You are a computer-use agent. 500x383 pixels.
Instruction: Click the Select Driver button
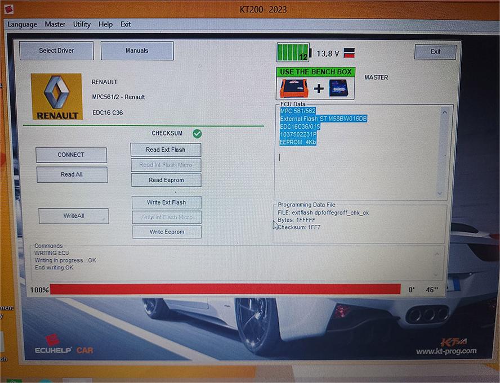pos(56,51)
